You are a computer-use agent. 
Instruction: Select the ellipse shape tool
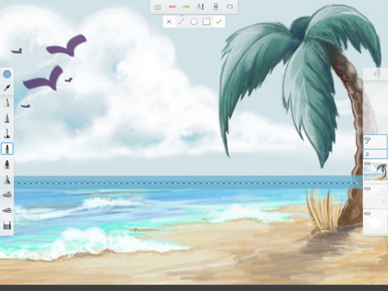194,22
